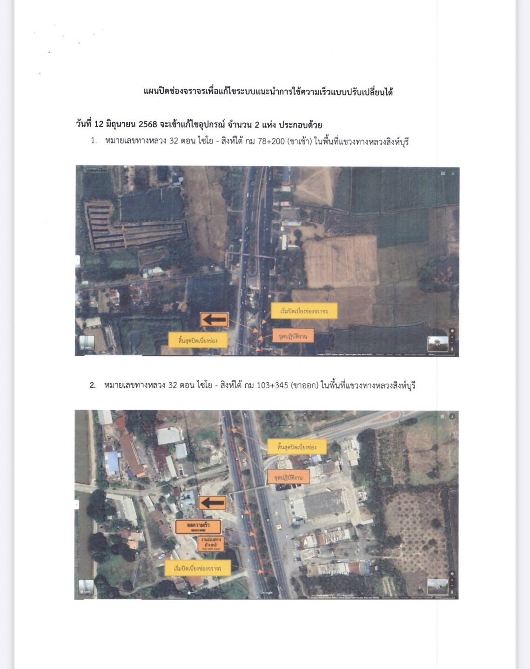This screenshot has height=669, width=530.
Task: Click the left arrow sign in first map
Action: click(215, 320)
